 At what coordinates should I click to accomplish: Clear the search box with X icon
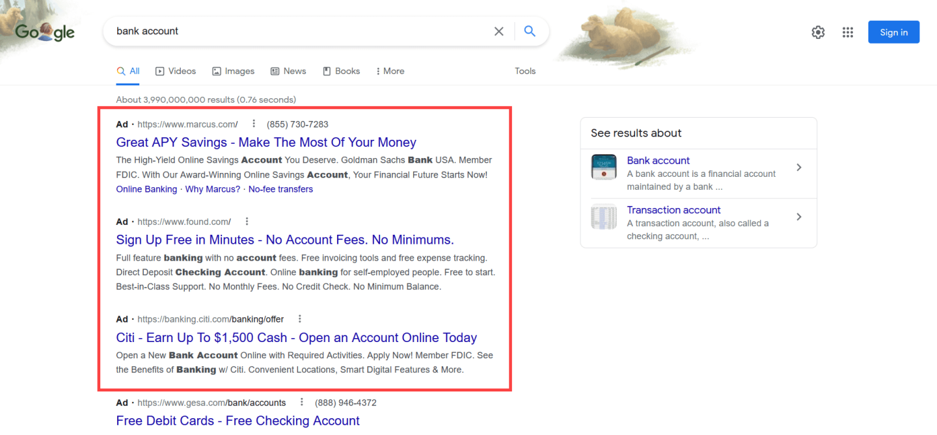pyautogui.click(x=499, y=31)
